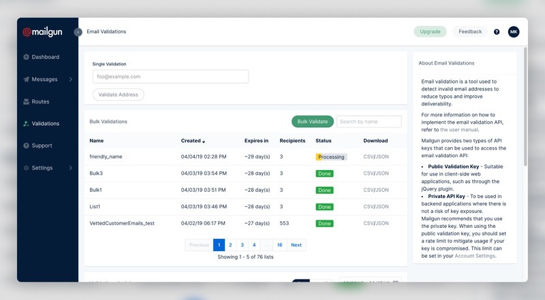
Task: Open Routes in the sidebar
Action: pos(40,101)
